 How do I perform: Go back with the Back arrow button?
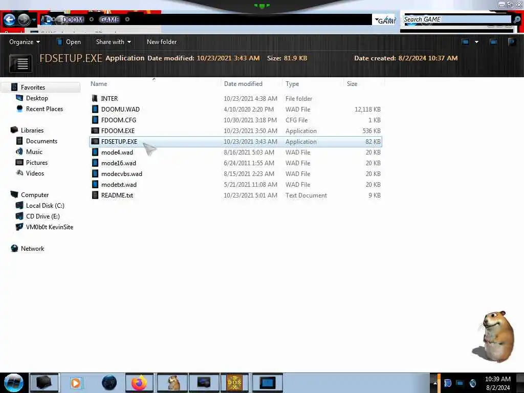(x=10, y=20)
